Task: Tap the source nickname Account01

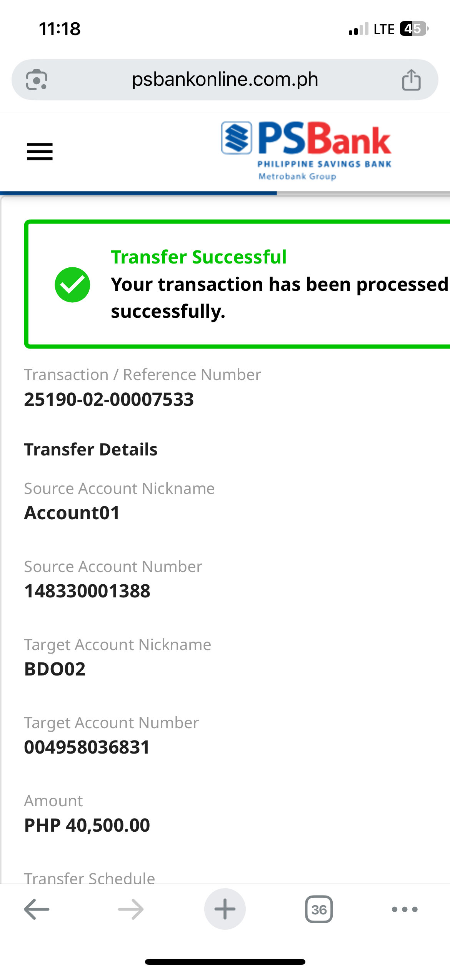Action: (72, 513)
